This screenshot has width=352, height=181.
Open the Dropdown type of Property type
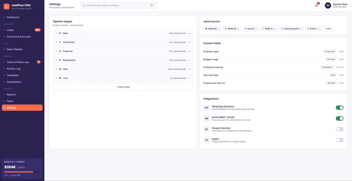point(330,52)
